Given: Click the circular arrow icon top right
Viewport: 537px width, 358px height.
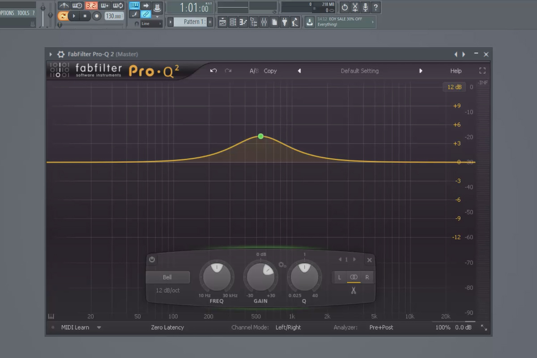Looking at the screenshot, I should point(344,7).
